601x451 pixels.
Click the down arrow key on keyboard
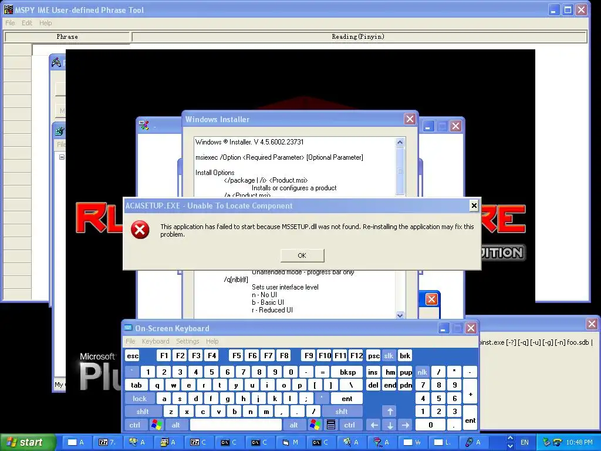click(390, 425)
